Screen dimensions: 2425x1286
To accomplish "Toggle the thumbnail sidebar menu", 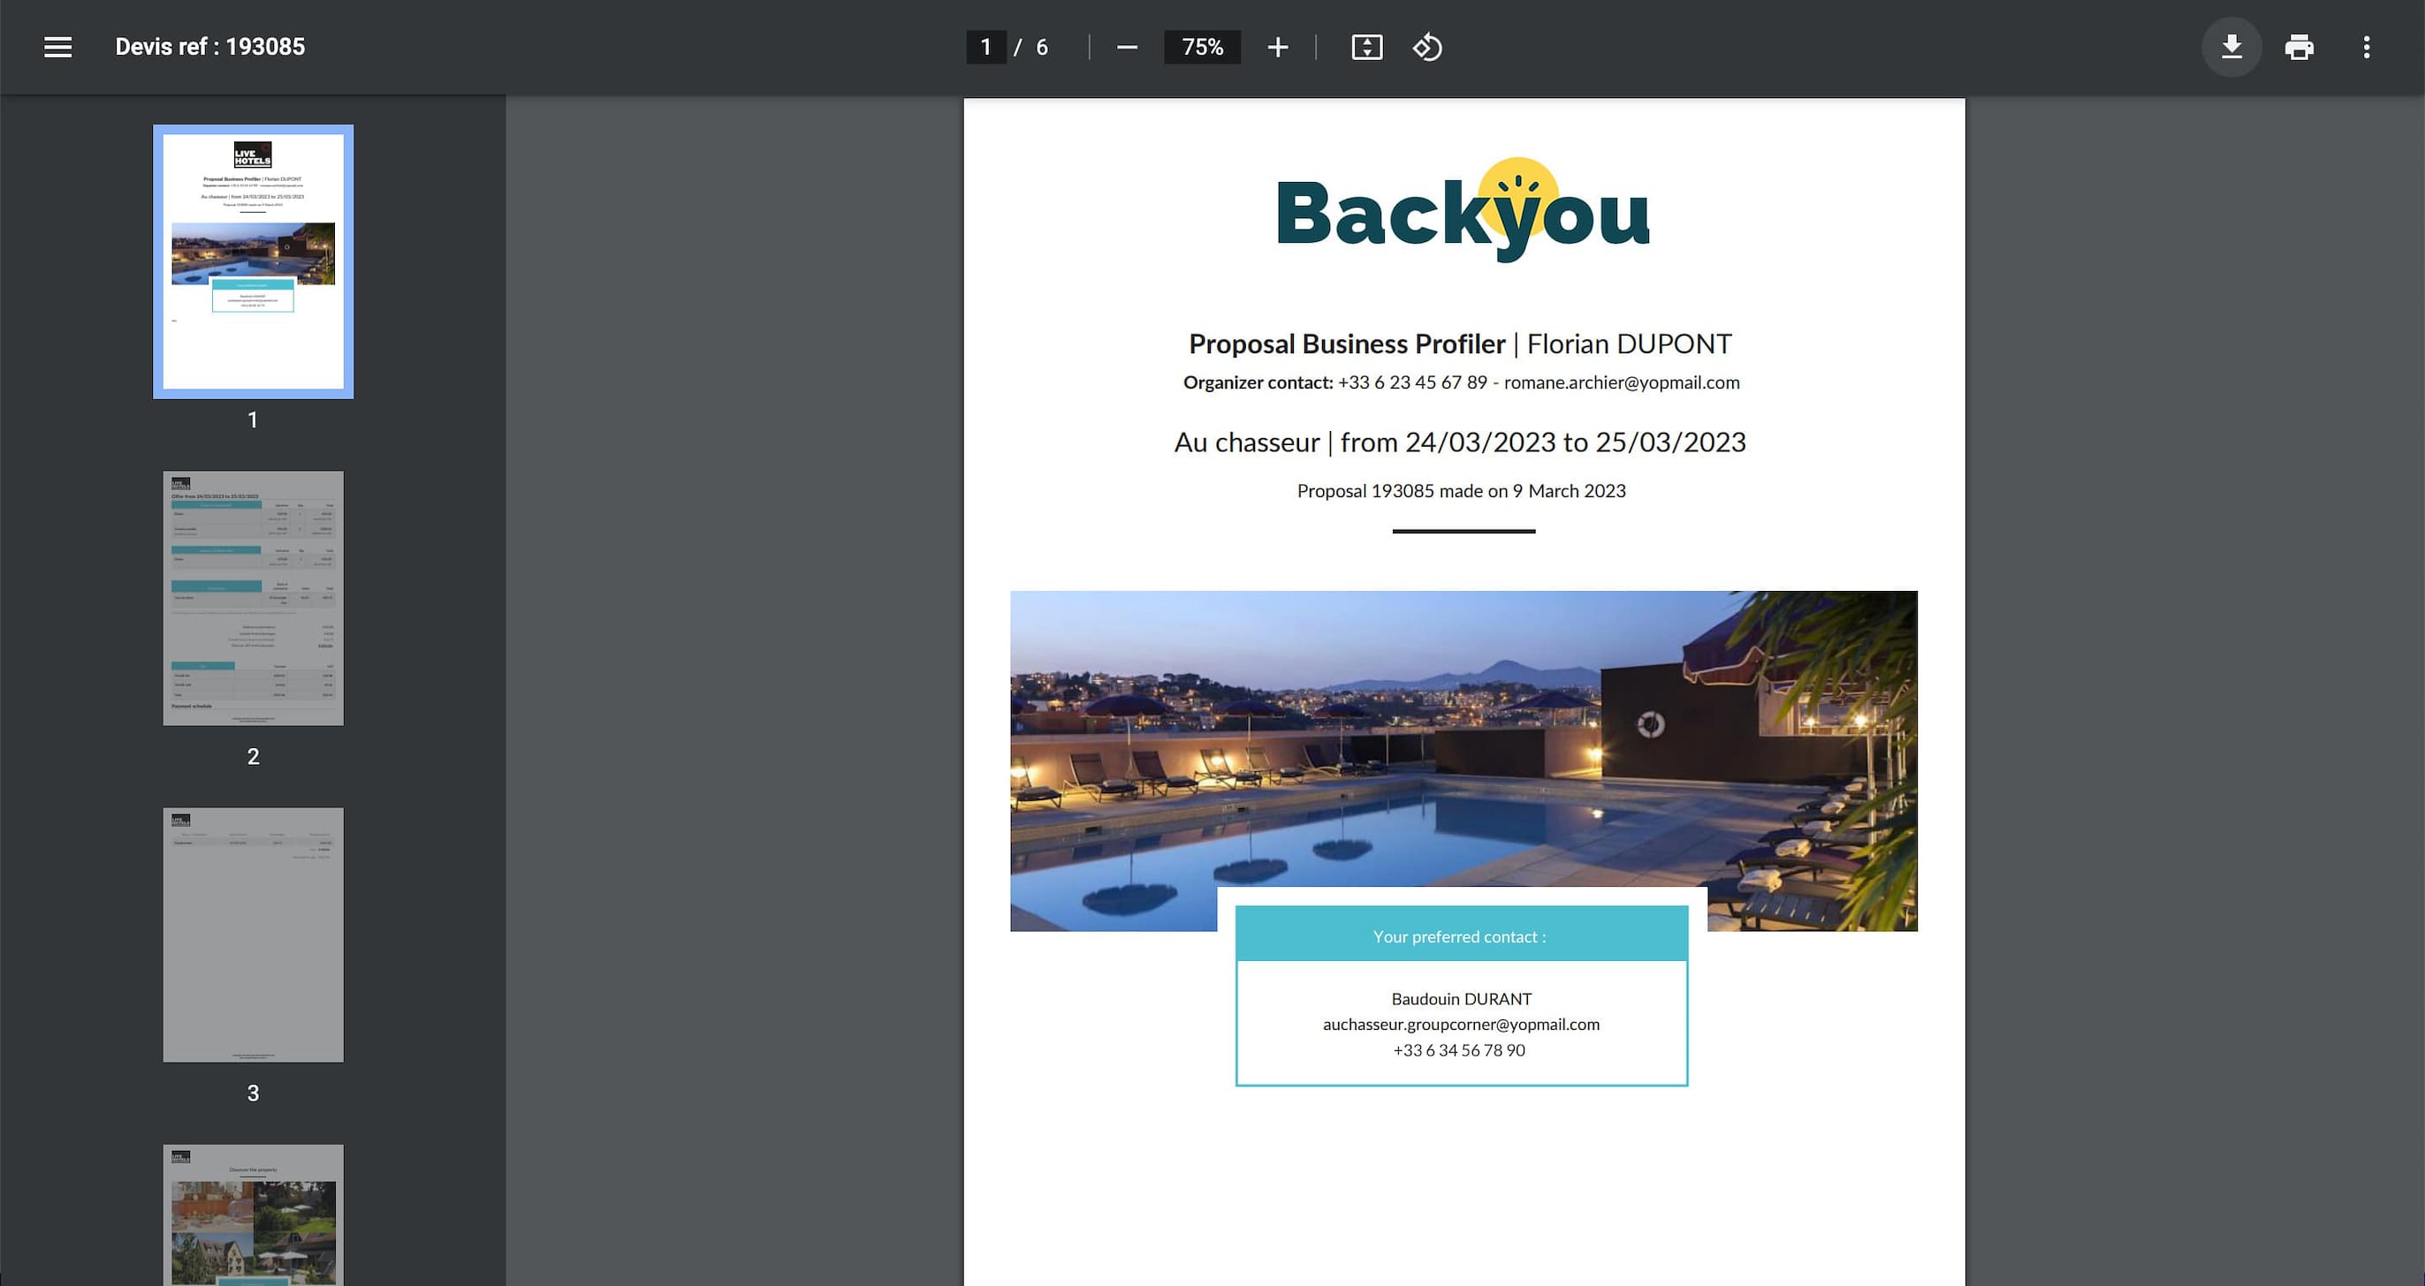I will [x=57, y=46].
